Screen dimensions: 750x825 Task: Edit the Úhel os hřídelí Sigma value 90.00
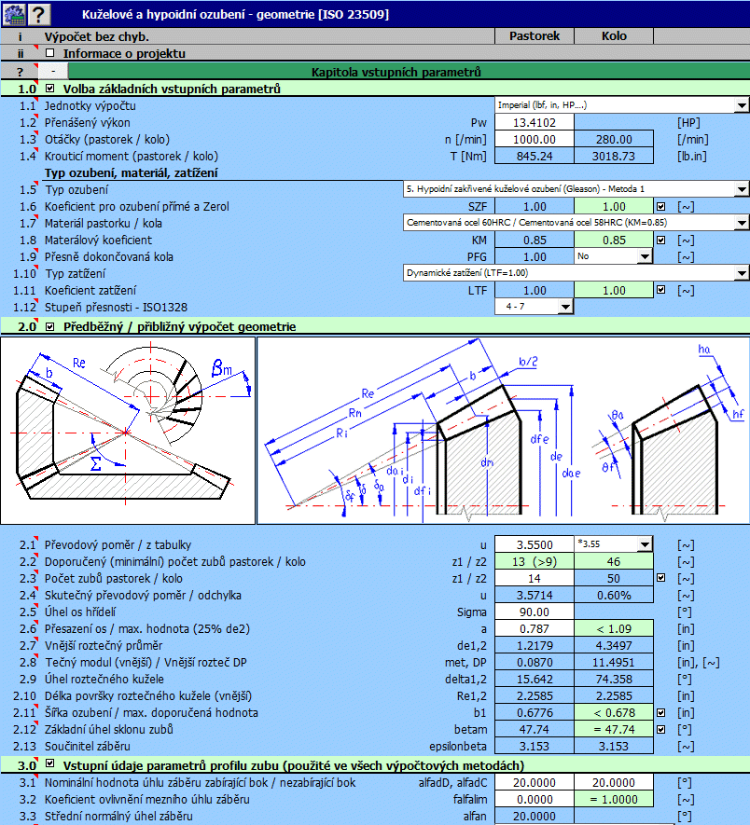(x=535, y=612)
